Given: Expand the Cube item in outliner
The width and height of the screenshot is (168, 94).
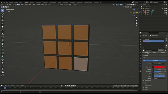Looking at the screenshot, I should [x=144, y=12].
